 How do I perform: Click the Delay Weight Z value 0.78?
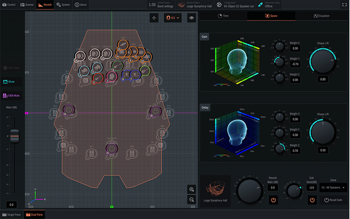pyautogui.click(x=295, y=151)
